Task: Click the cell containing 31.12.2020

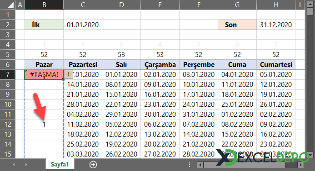Action: click(276, 24)
